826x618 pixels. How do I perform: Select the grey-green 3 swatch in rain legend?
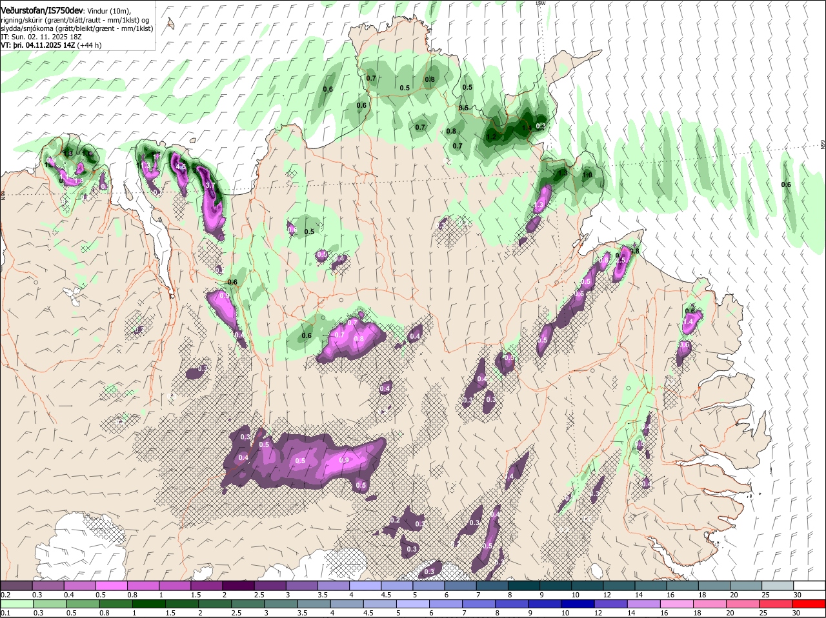pos(281,604)
